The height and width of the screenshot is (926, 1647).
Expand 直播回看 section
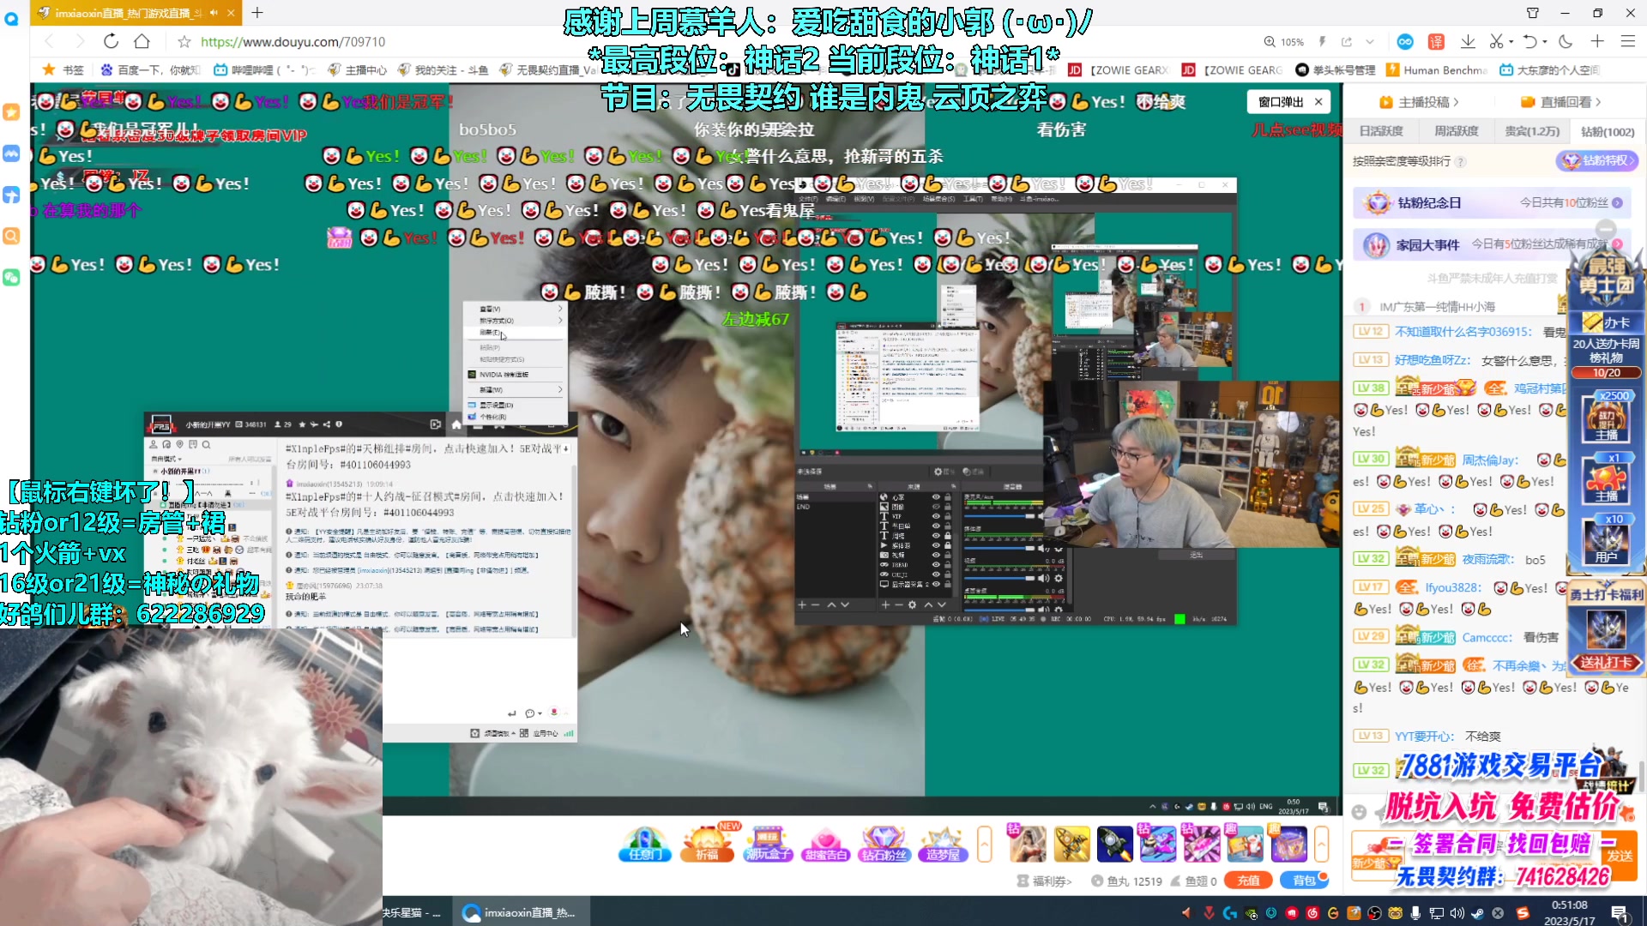coord(1560,102)
